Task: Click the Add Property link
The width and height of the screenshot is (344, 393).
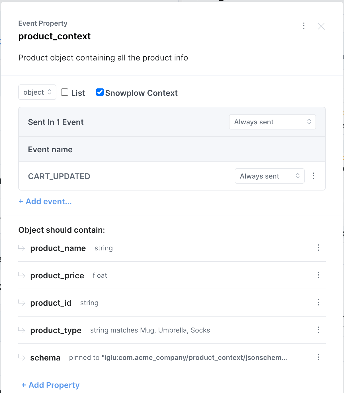Action: 51,385
